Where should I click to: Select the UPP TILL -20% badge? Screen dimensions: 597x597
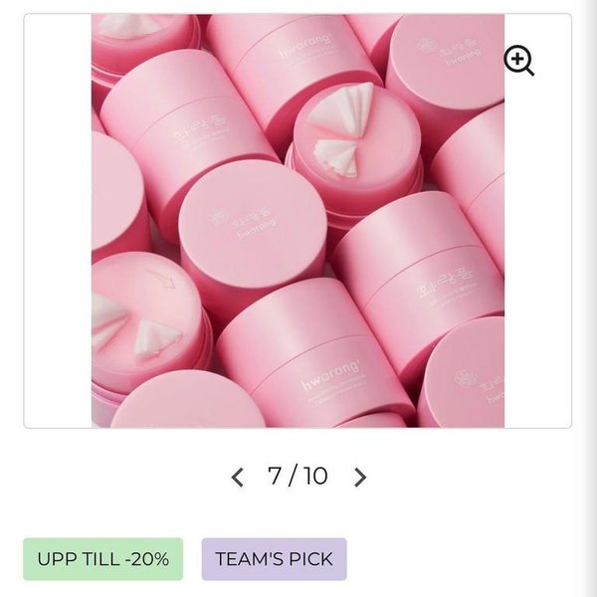(103, 559)
